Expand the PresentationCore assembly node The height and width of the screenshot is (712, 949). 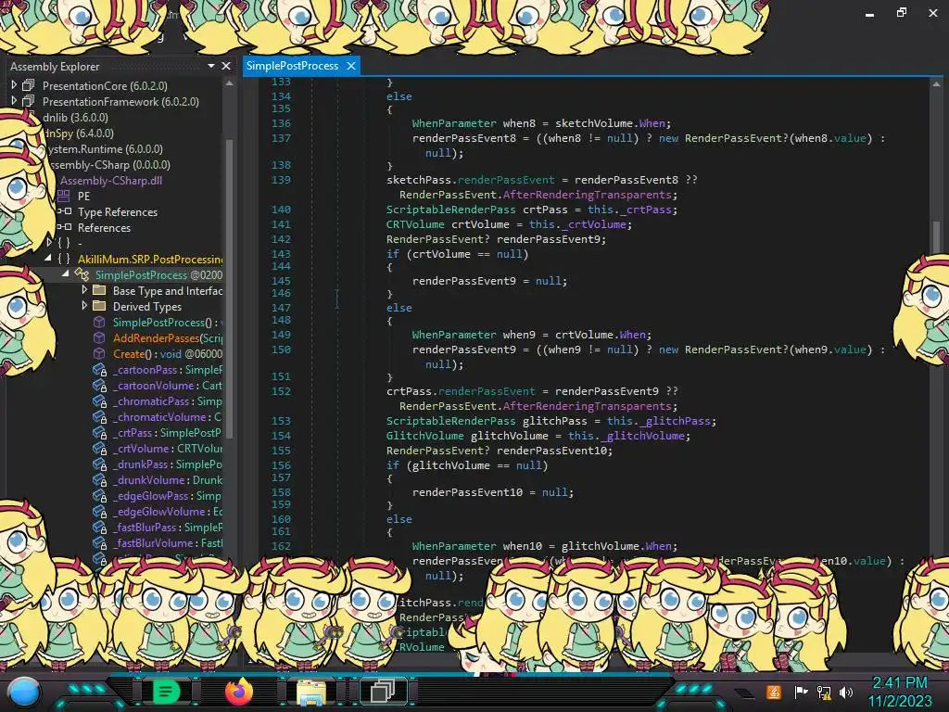click(14, 85)
